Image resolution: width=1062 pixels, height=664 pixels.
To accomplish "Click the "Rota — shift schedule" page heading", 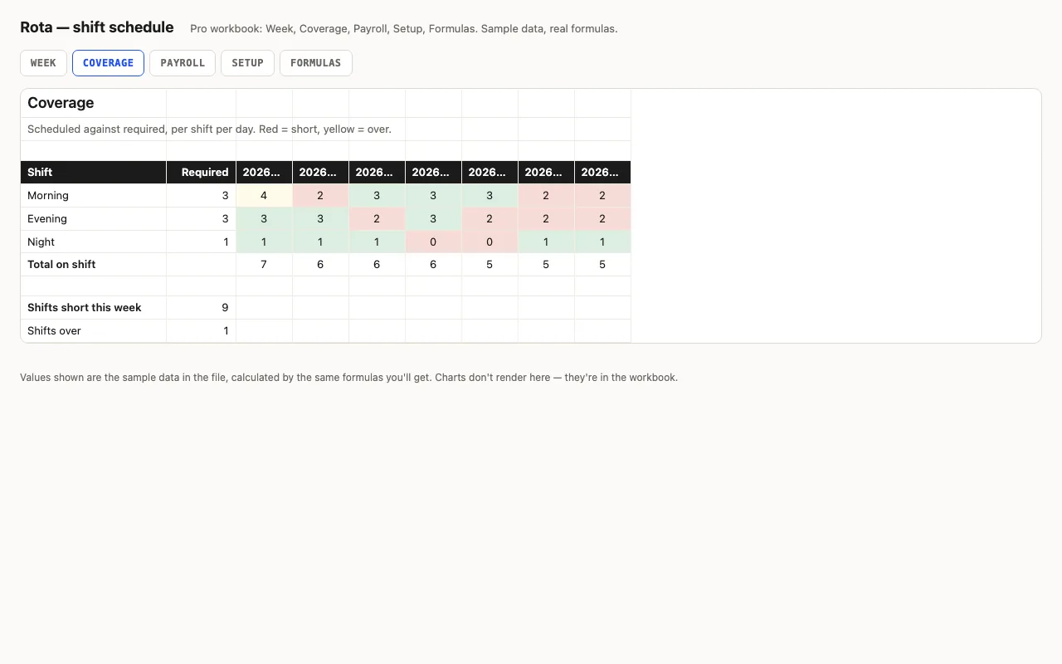I will coord(97,27).
